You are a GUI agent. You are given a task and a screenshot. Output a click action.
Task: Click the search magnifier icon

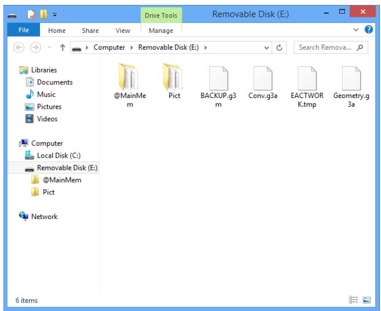(360, 48)
